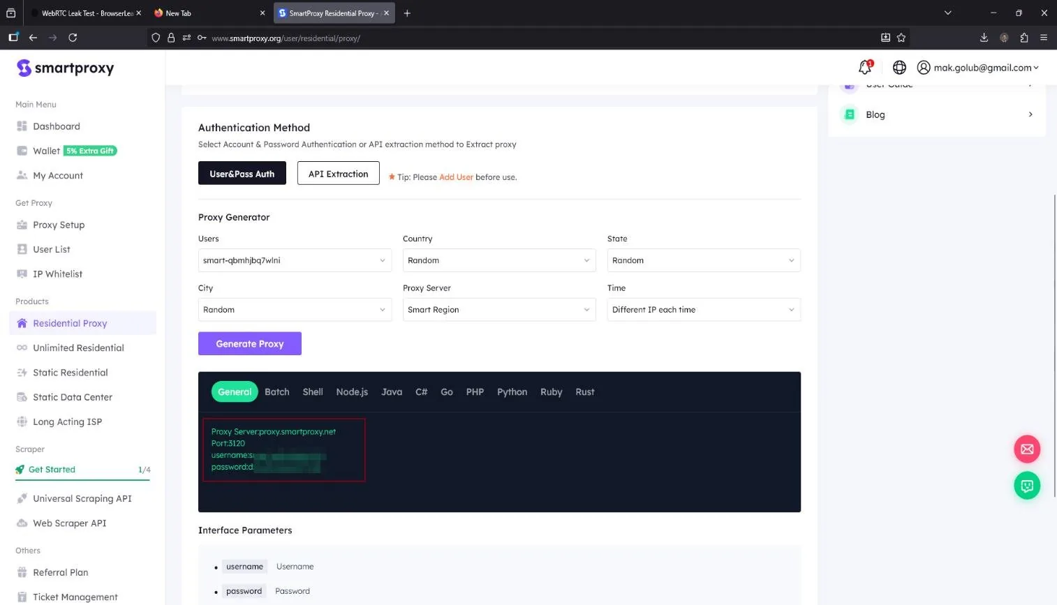Click the Get Started progress bar
This screenshot has width=1057, height=605.
[x=83, y=480]
